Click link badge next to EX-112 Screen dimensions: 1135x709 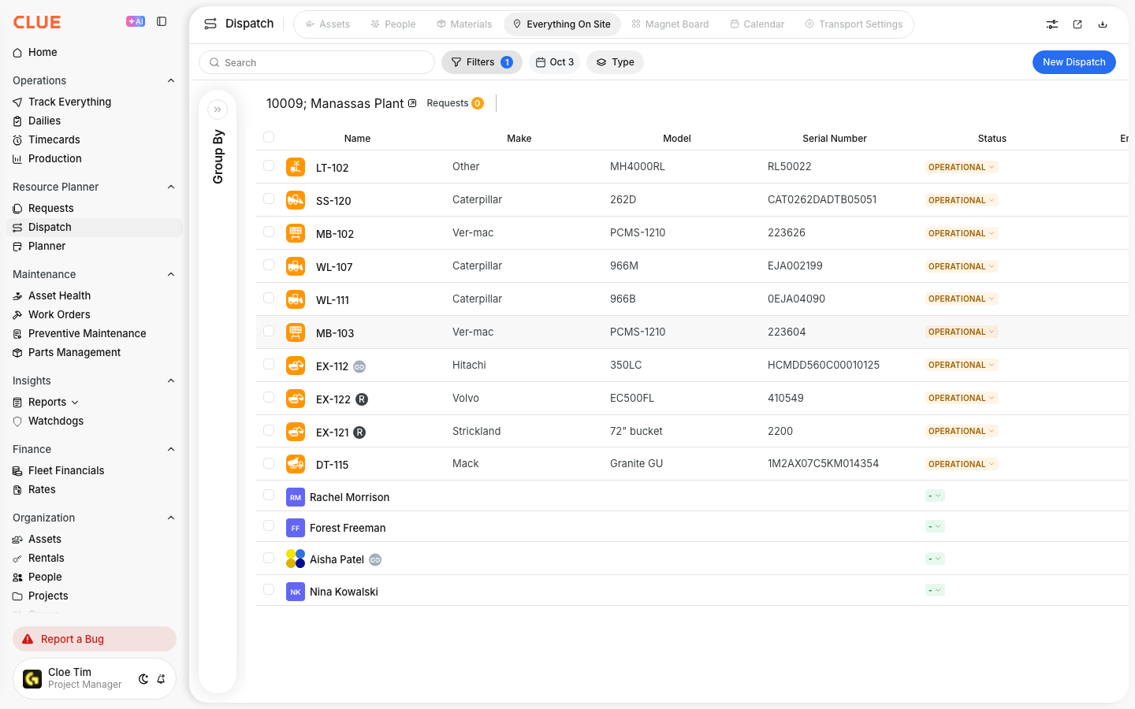click(359, 366)
